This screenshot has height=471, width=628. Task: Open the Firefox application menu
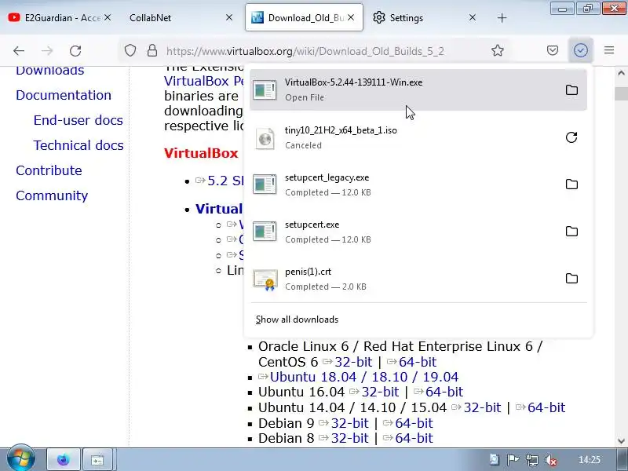(609, 50)
